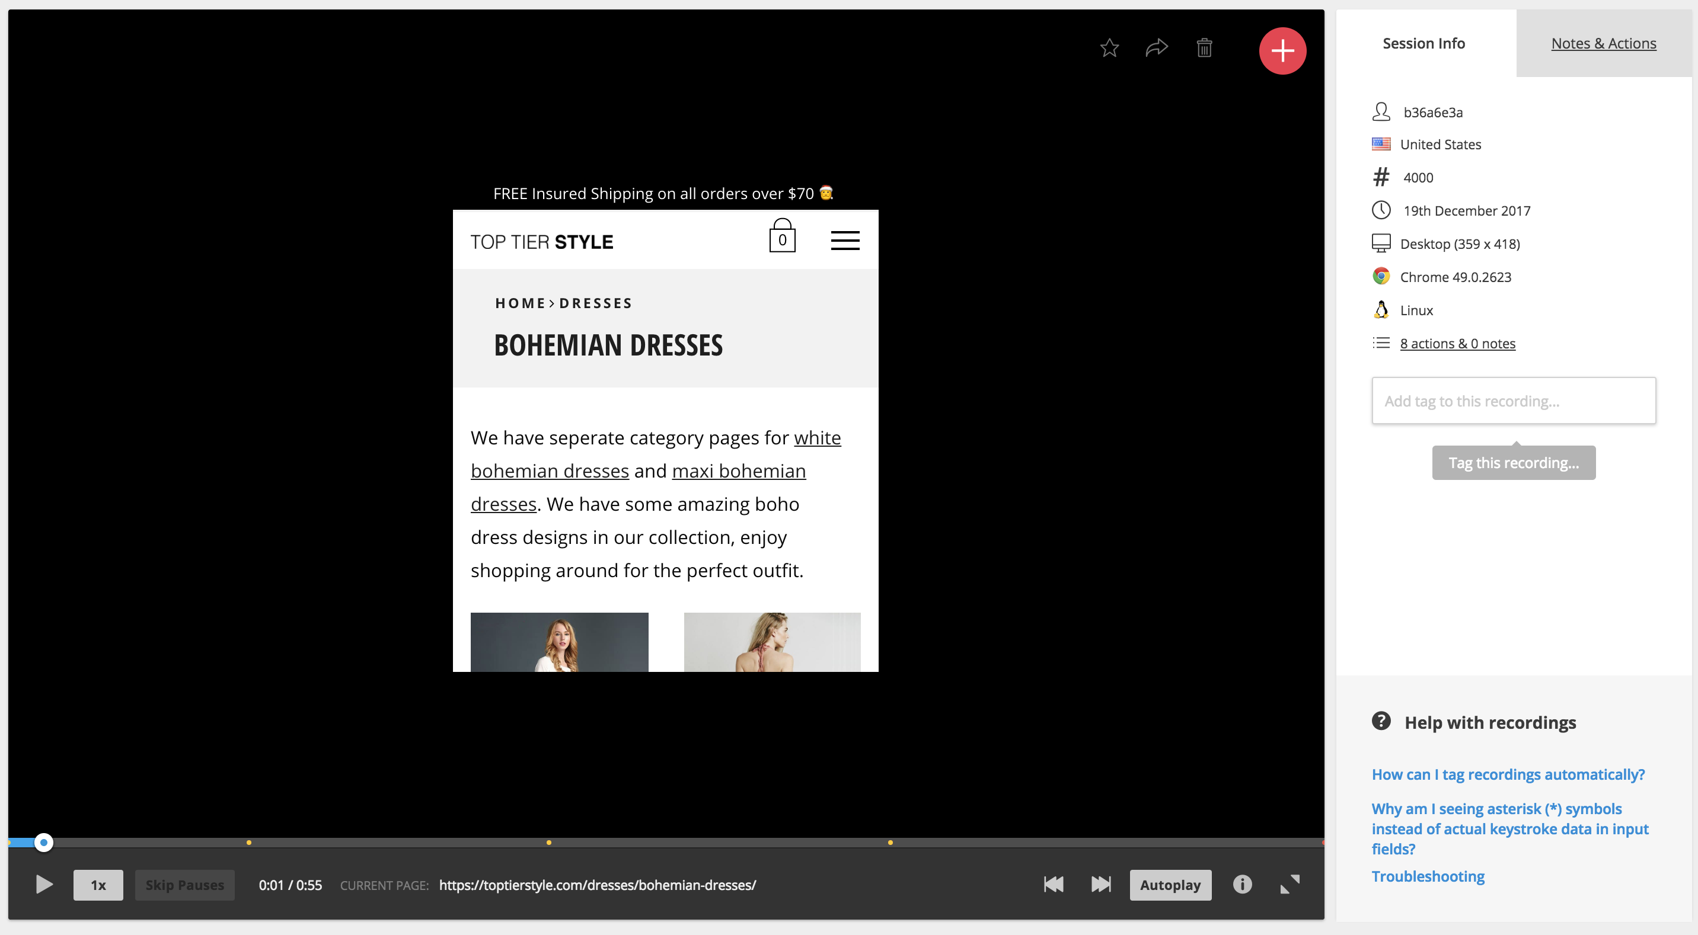Switch to Session Info tab
This screenshot has height=935, width=1698.
pyautogui.click(x=1423, y=43)
